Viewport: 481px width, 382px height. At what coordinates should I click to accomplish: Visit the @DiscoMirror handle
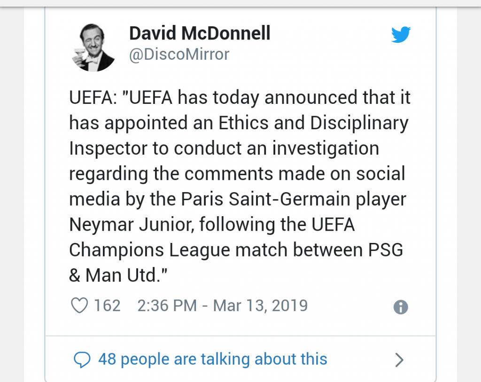click(179, 55)
